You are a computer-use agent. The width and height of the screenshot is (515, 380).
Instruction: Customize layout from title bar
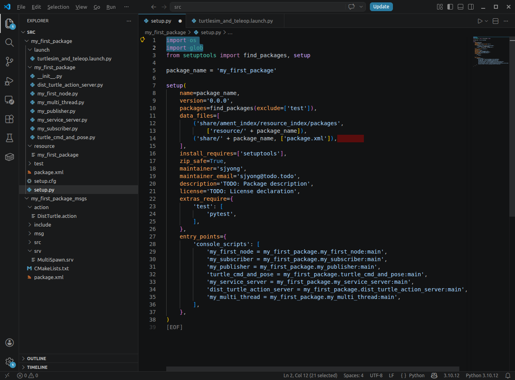click(x=440, y=7)
